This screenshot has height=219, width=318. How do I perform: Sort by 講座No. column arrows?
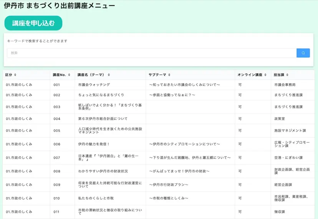(x=69, y=75)
